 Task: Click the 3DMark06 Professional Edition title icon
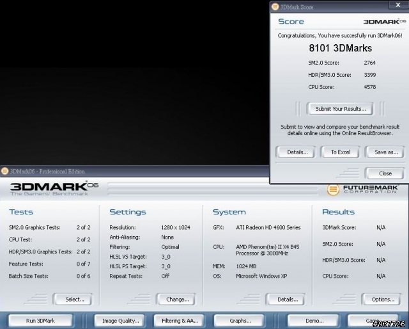[x=4, y=171]
